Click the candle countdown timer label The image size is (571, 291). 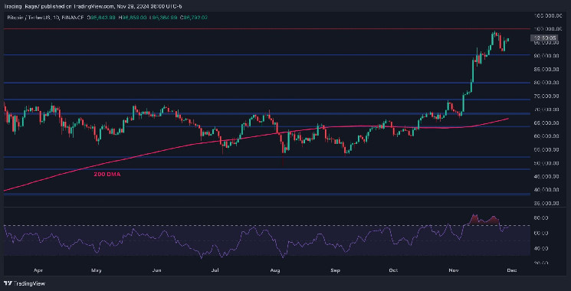pyautogui.click(x=544, y=37)
